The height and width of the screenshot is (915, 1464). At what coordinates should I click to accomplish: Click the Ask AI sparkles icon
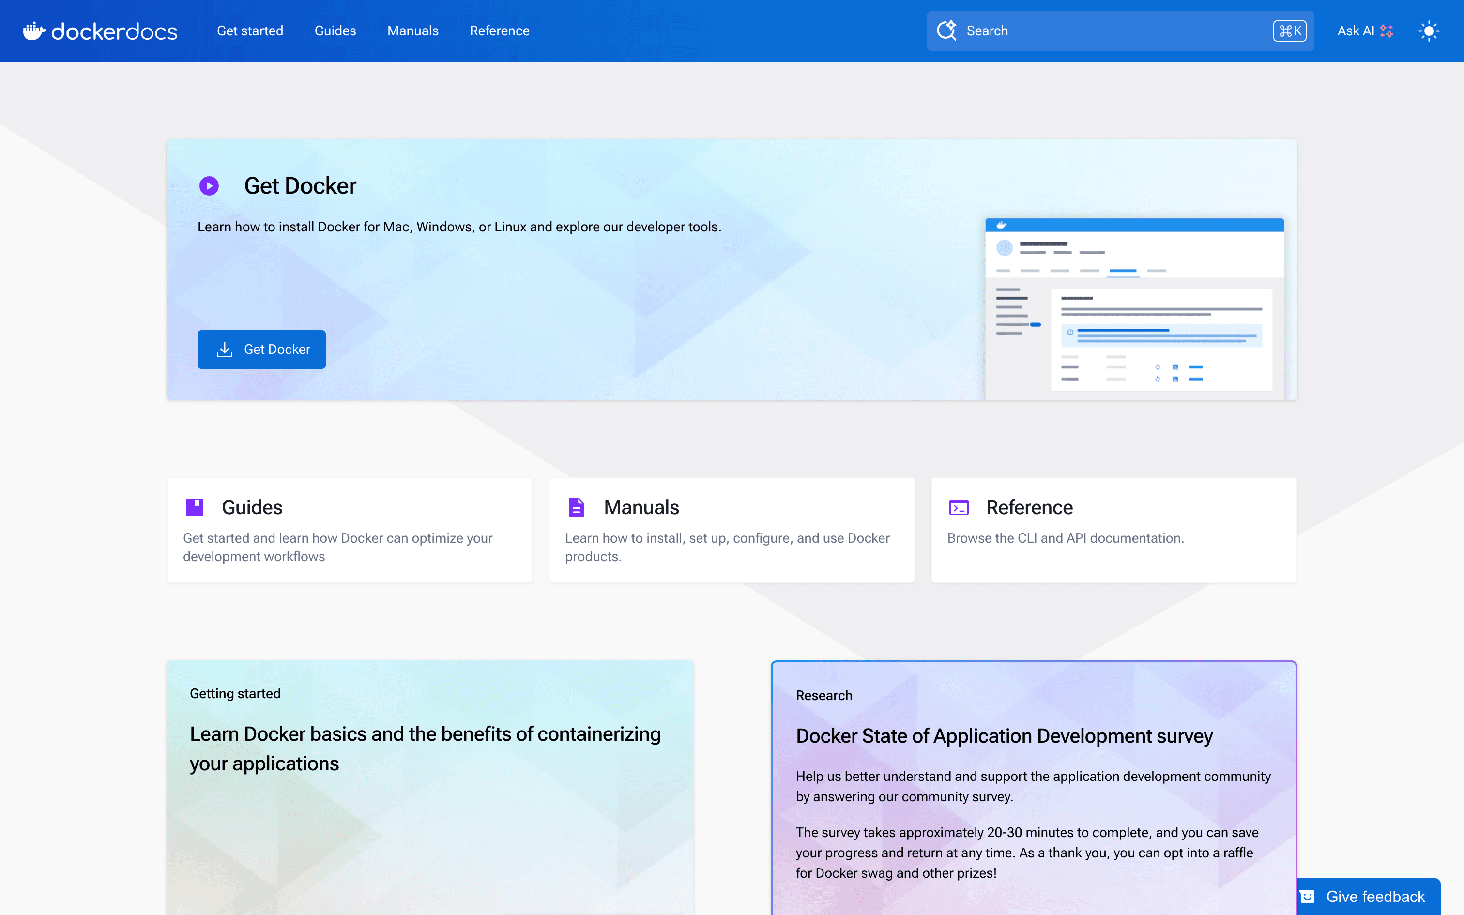click(x=1387, y=31)
